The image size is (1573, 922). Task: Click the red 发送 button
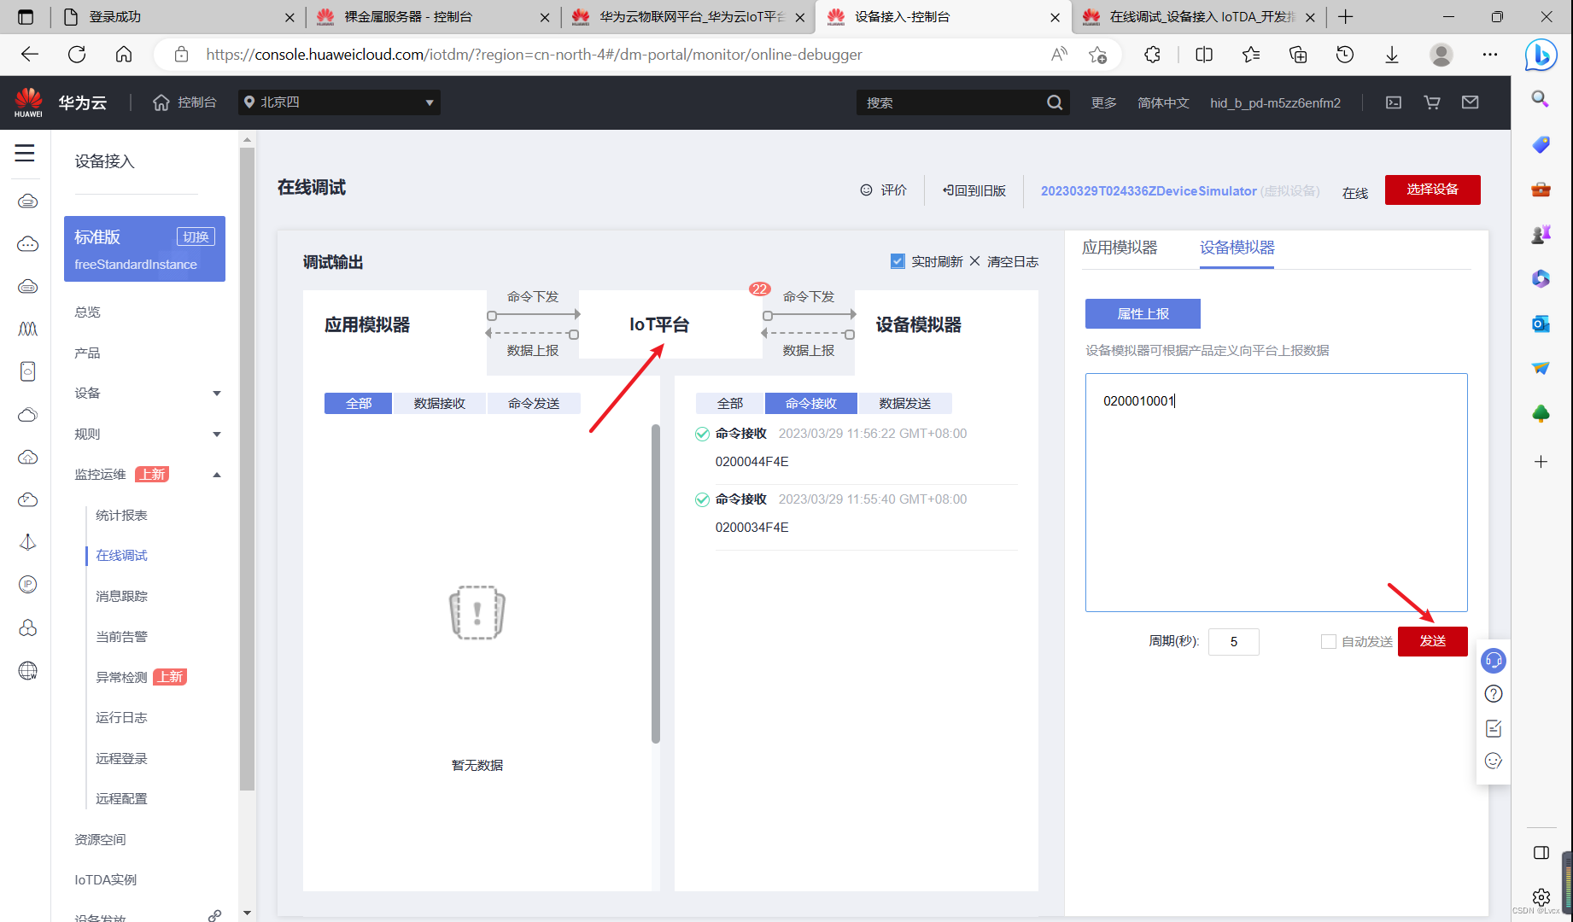point(1433,641)
